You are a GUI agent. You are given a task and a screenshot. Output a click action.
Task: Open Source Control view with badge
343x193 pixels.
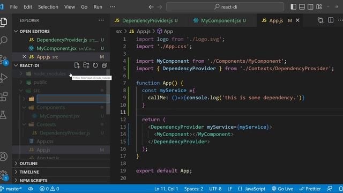pyautogui.click(x=4, y=60)
